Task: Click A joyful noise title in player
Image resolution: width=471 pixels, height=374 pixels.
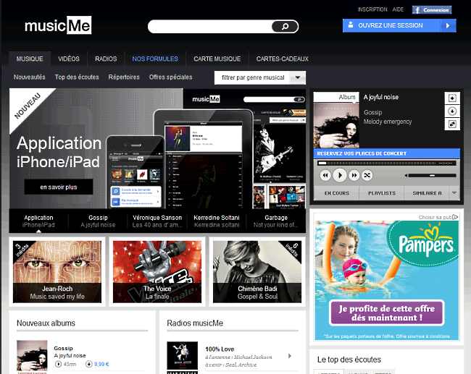Action: coord(381,97)
